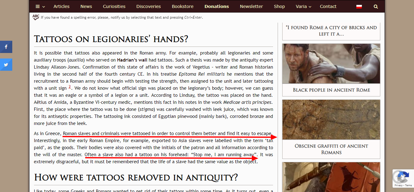Open 'Black people in ancient Rome' title link
The image size is (414, 192).
(x=331, y=90)
